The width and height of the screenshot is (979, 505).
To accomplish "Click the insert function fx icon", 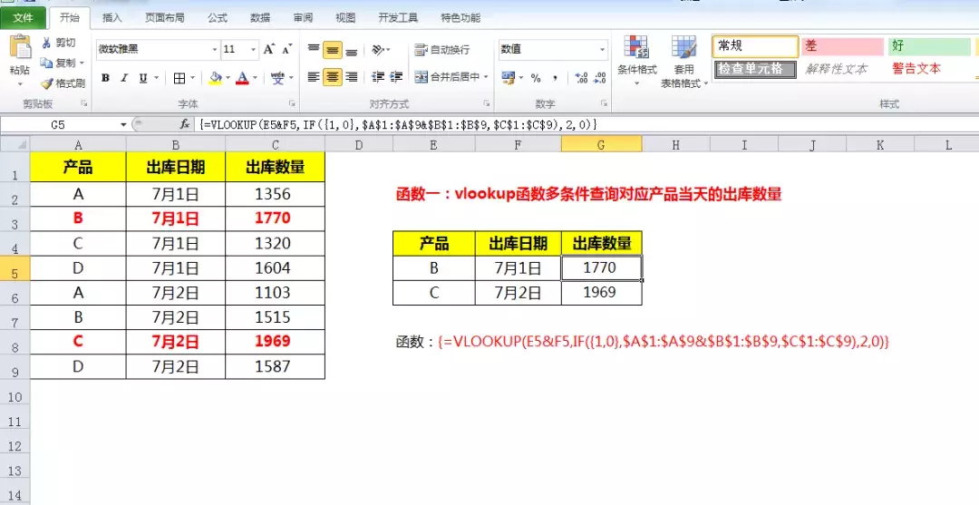I will pos(185,124).
